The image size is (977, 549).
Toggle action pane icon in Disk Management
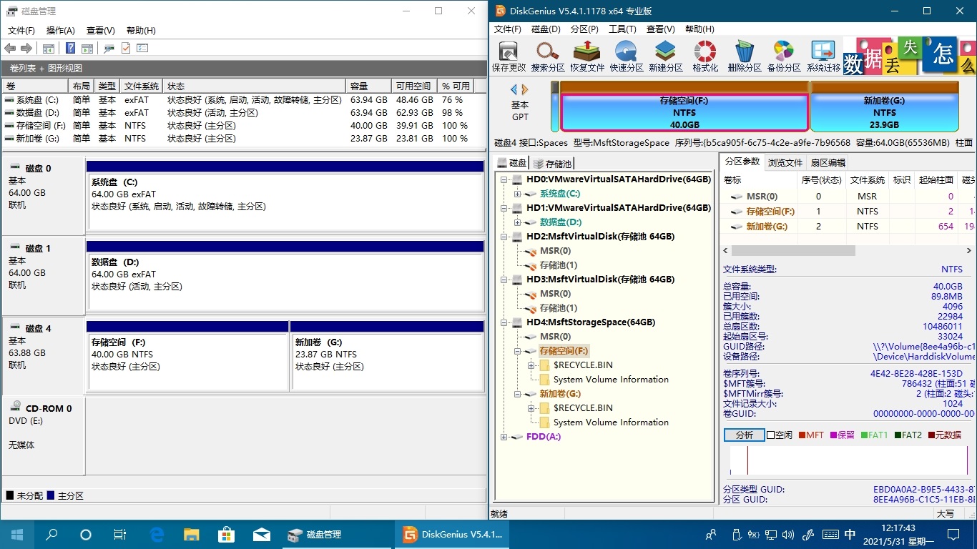87,49
